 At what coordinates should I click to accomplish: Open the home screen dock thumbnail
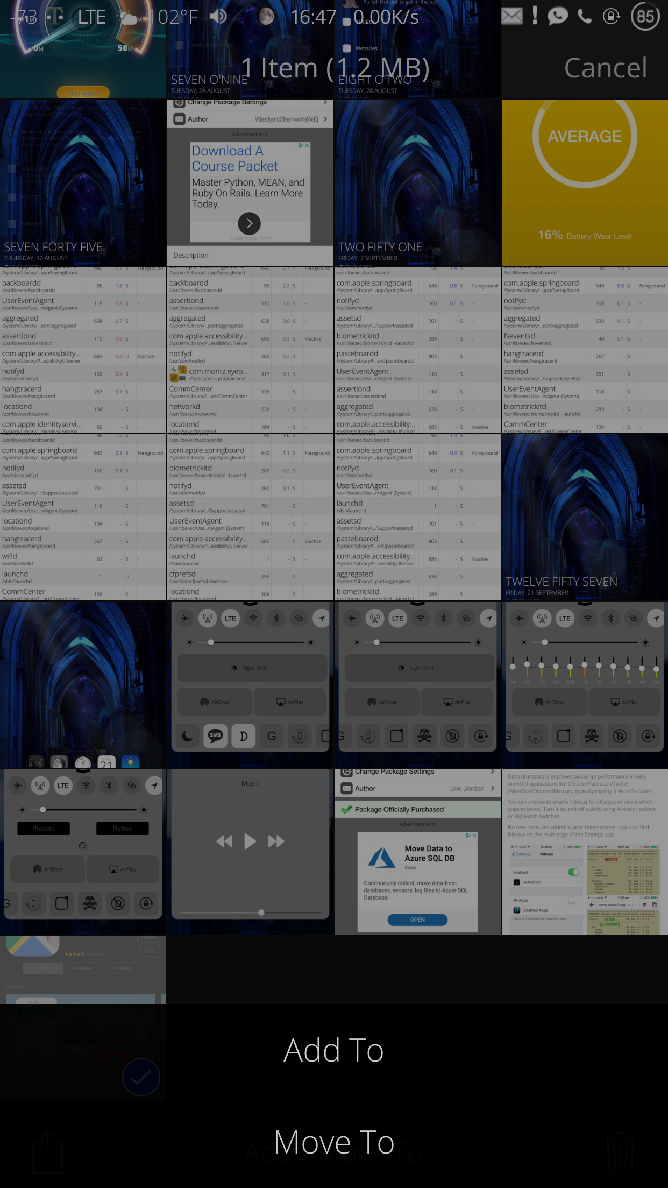pyautogui.click(x=83, y=684)
